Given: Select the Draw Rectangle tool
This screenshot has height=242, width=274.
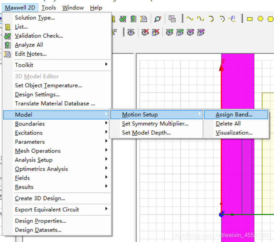Looking at the screenshot, I should (250, 19).
